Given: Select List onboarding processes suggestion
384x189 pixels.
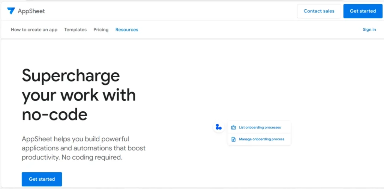Looking at the screenshot, I should (x=259, y=127).
